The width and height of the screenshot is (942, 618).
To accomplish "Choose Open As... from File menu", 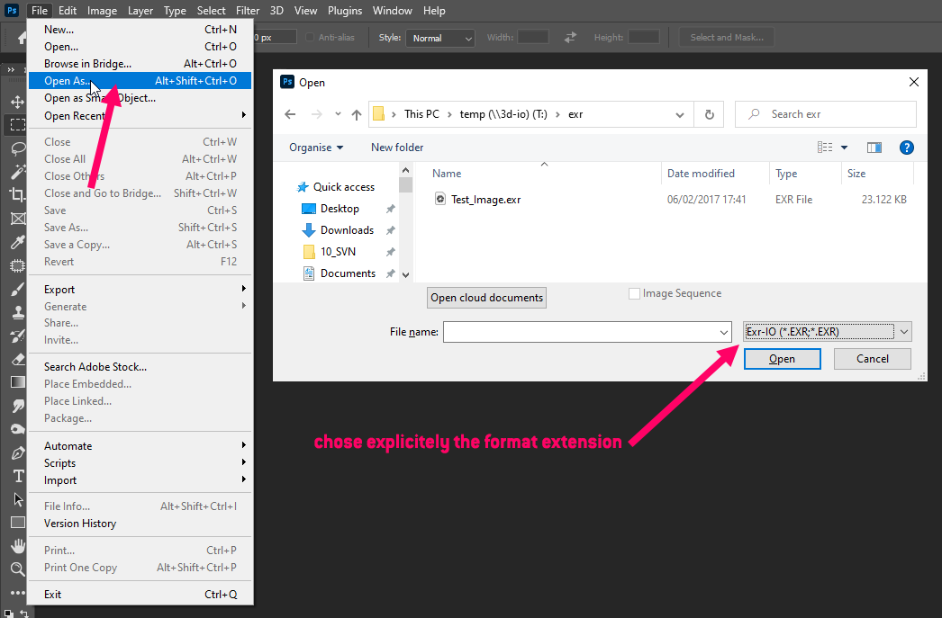I will pos(140,80).
